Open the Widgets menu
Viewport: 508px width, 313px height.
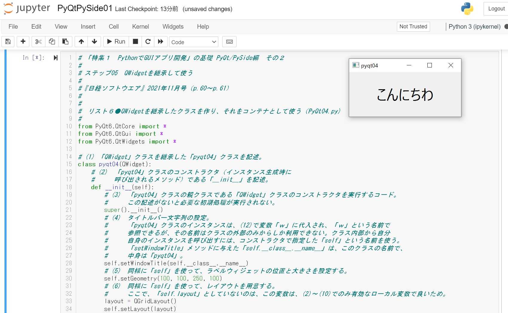[x=173, y=27]
